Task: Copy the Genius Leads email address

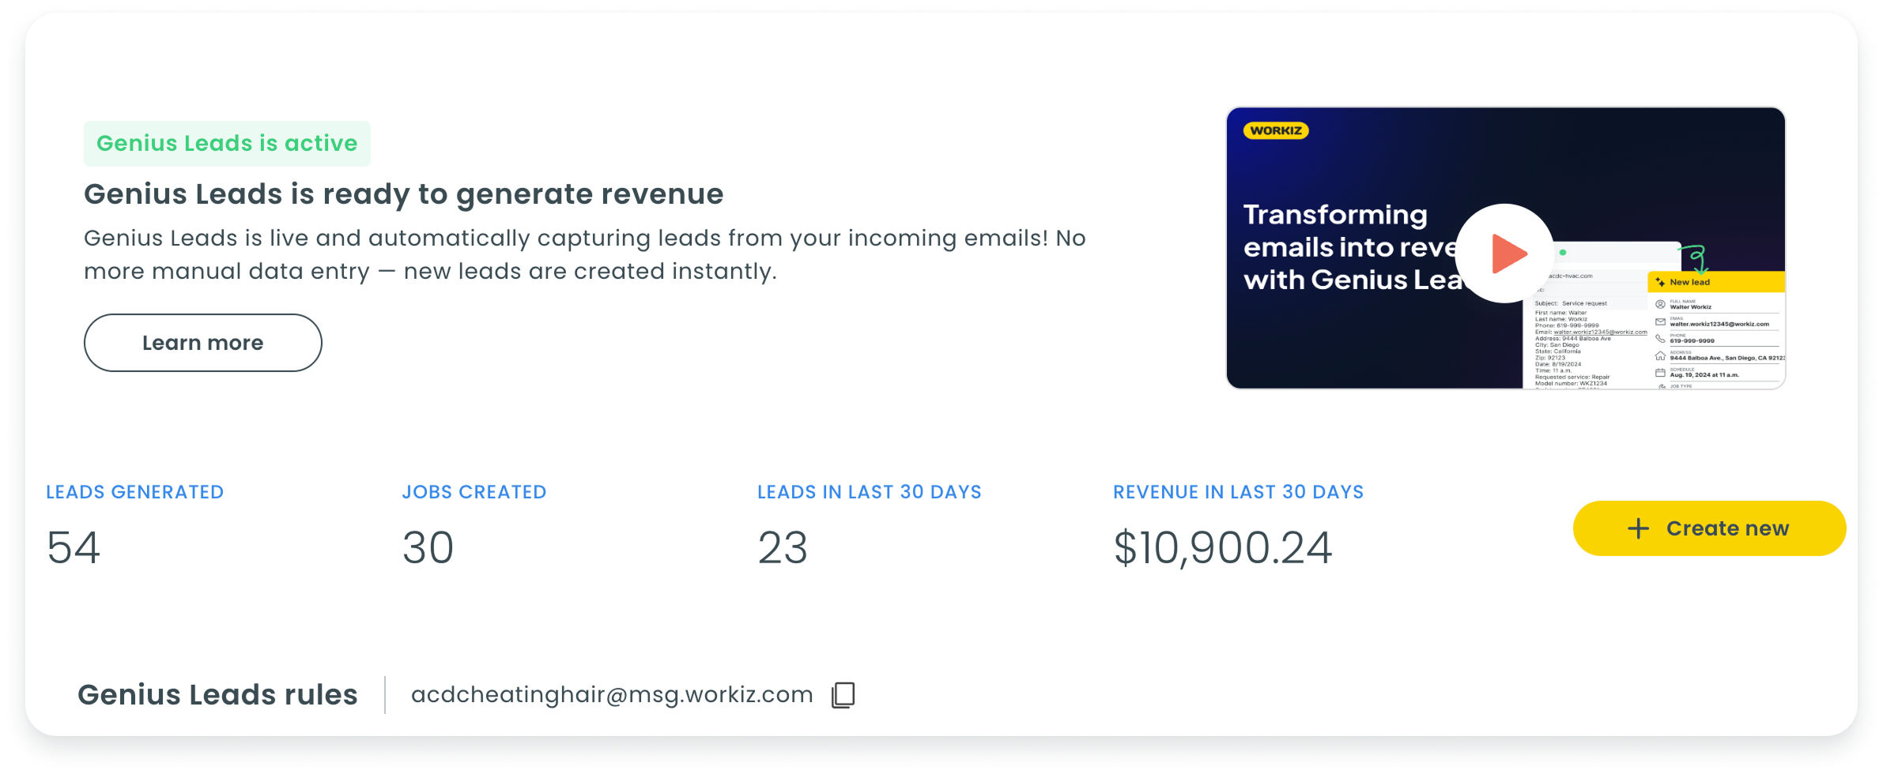Action: (843, 695)
